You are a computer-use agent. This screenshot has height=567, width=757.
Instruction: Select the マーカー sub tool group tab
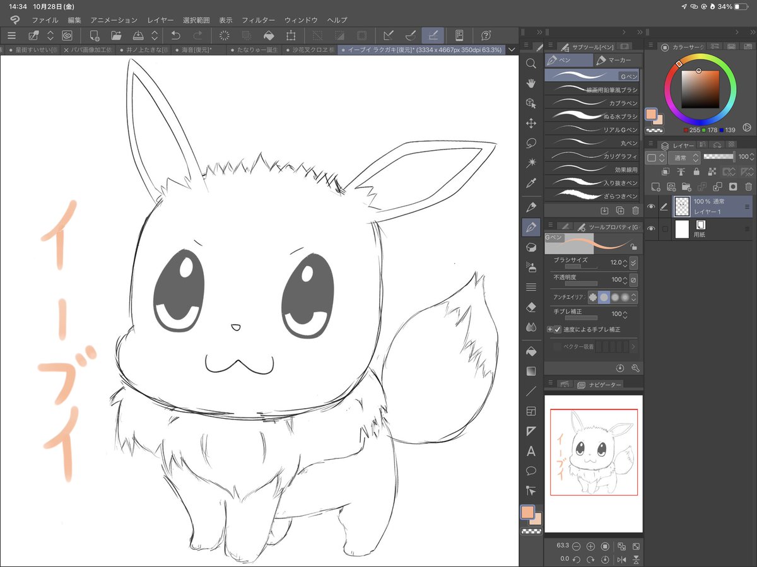[618, 60]
